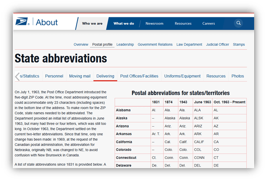Select the Arizona row label
The width and height of the screenshot is (267, 181).
[122, 126]
